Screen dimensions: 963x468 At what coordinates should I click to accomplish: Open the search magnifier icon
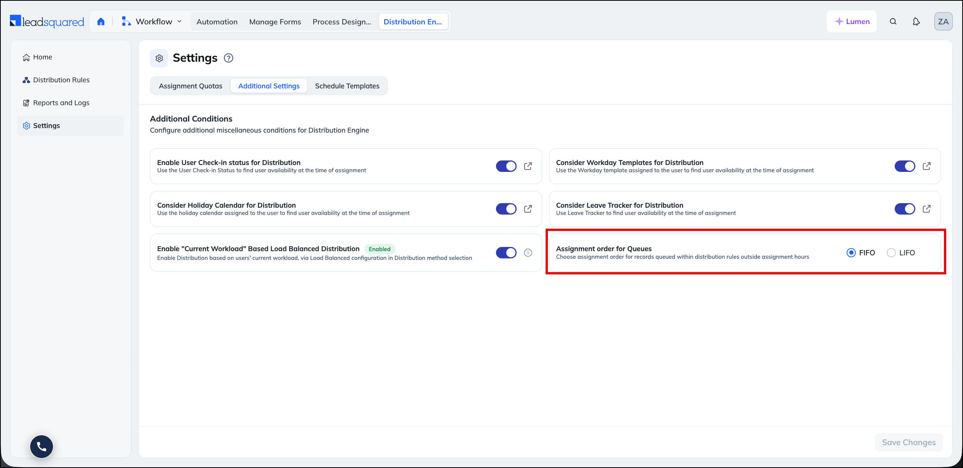(893, 22)
